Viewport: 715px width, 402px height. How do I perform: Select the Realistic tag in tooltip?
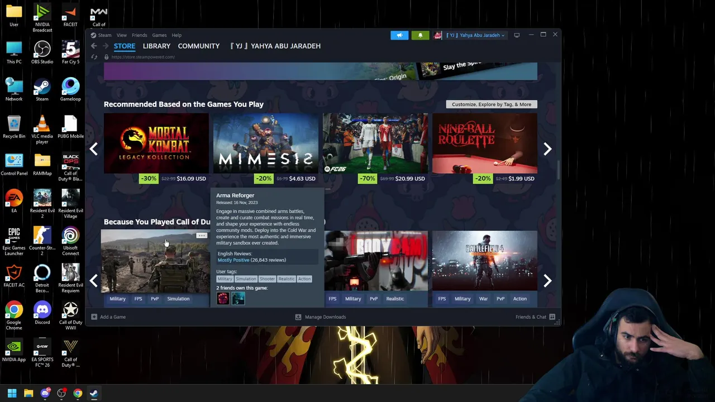coord(286,279)
